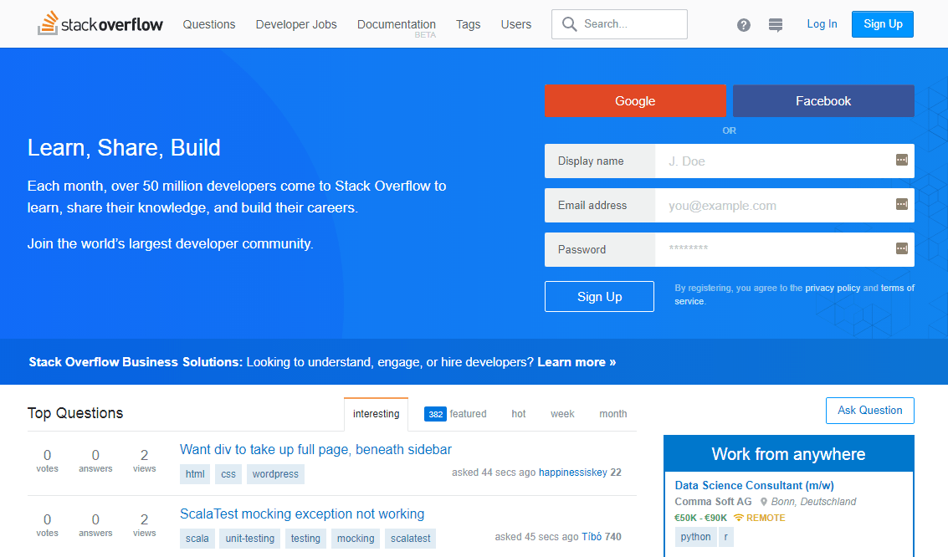
Task: Open the privacy policy link
Action: click(x=833, y=289)
